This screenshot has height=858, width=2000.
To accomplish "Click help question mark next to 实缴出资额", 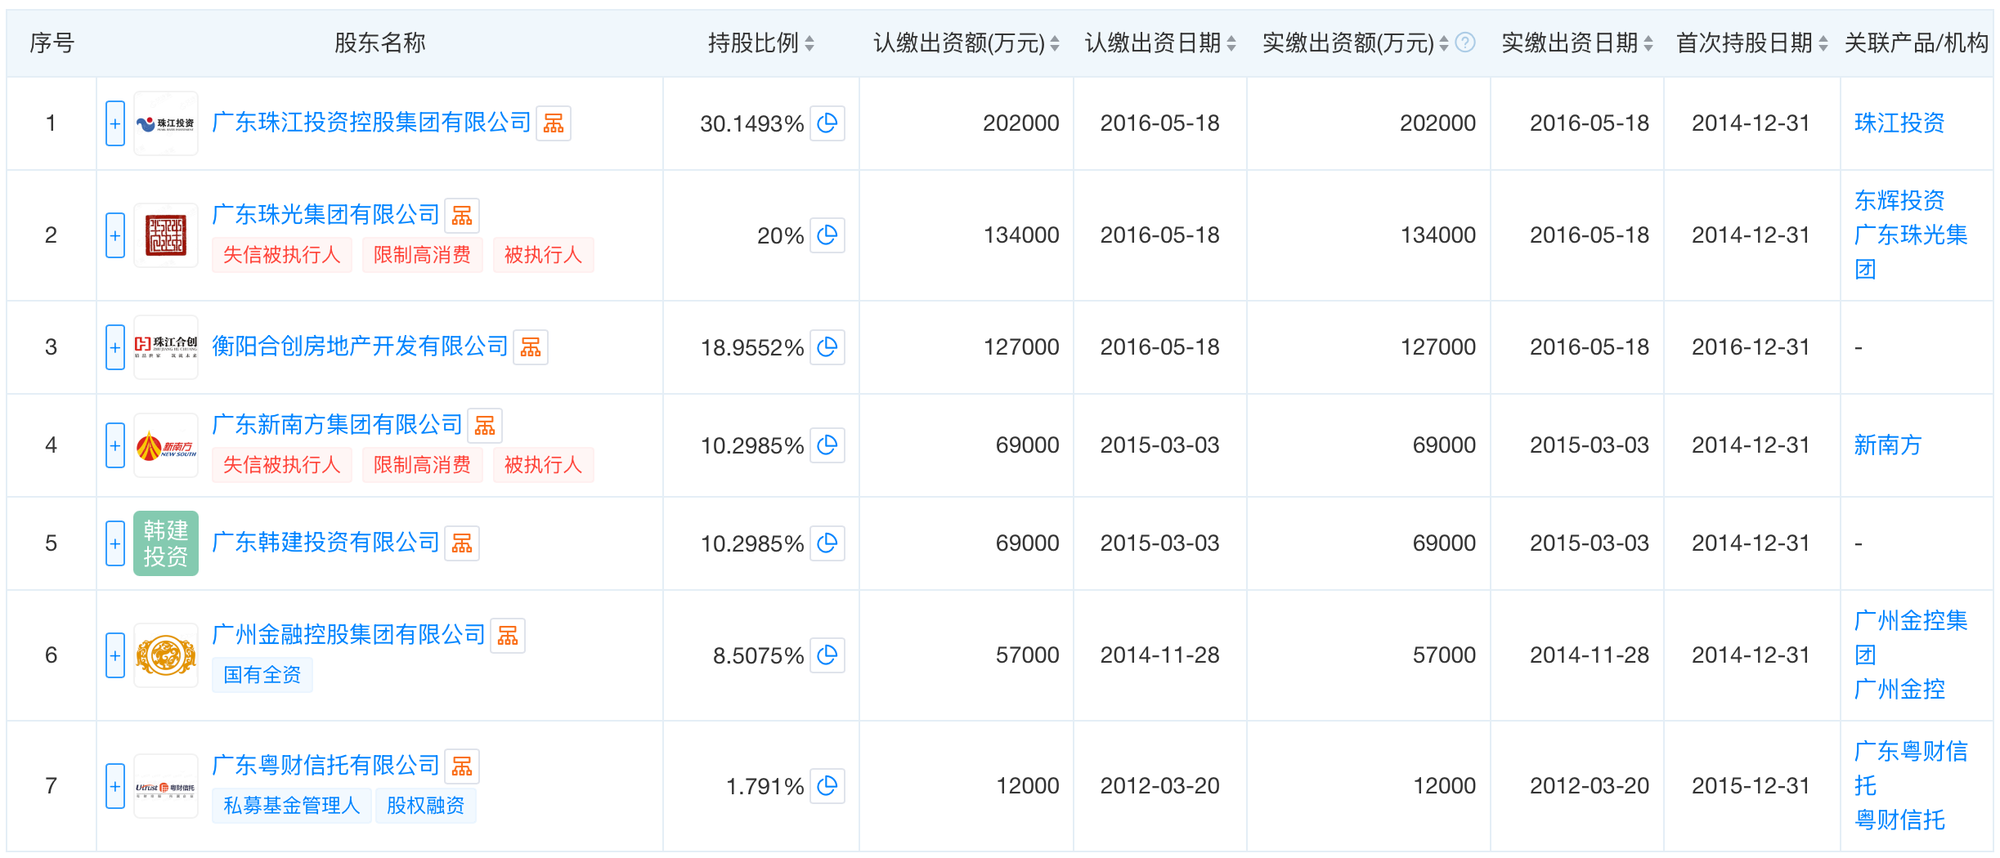I will 1465,42.
